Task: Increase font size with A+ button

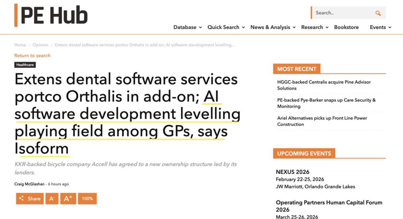Action: [68, 199]
